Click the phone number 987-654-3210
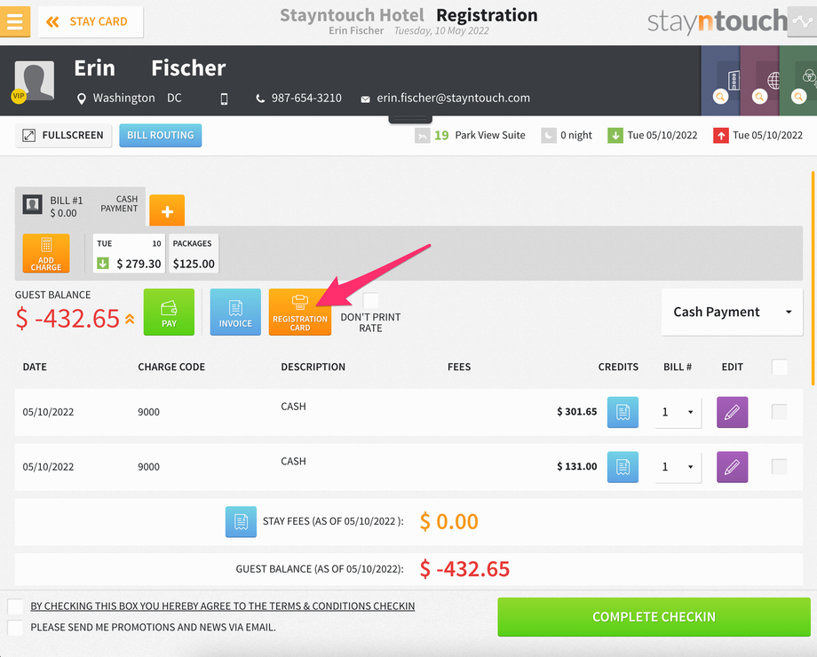The image size is (817, 657). 306,98
